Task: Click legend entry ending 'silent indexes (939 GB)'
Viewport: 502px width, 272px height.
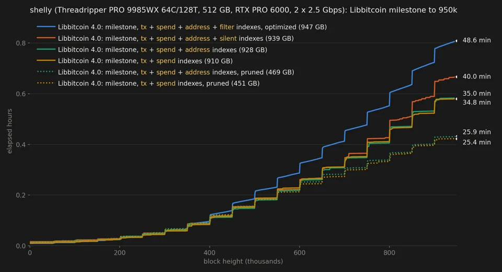Action: tap(176, 38)
